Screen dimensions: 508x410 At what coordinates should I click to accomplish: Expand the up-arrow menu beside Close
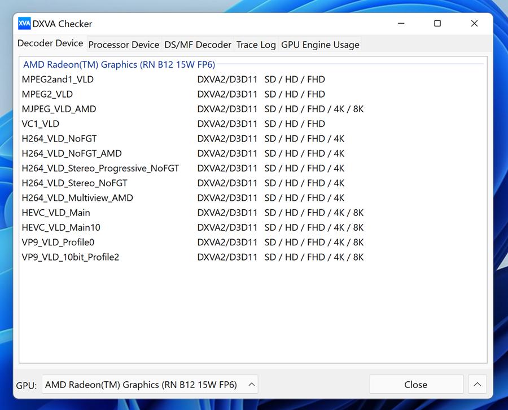click(477, 385)
